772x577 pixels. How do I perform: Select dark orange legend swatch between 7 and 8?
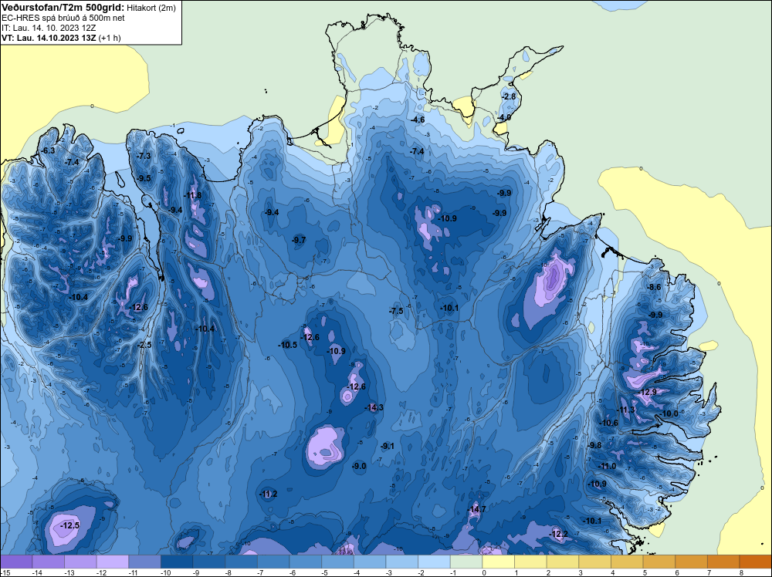pyautogui.click(x=724, y=562)
